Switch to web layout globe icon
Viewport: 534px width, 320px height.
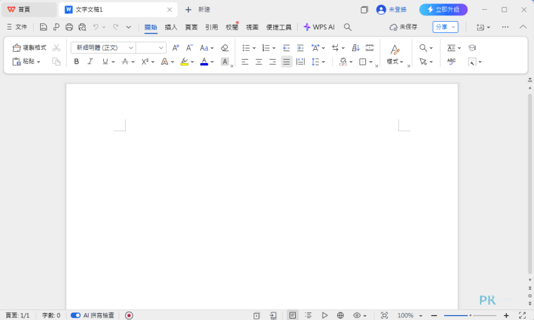(x=340, y=316)
